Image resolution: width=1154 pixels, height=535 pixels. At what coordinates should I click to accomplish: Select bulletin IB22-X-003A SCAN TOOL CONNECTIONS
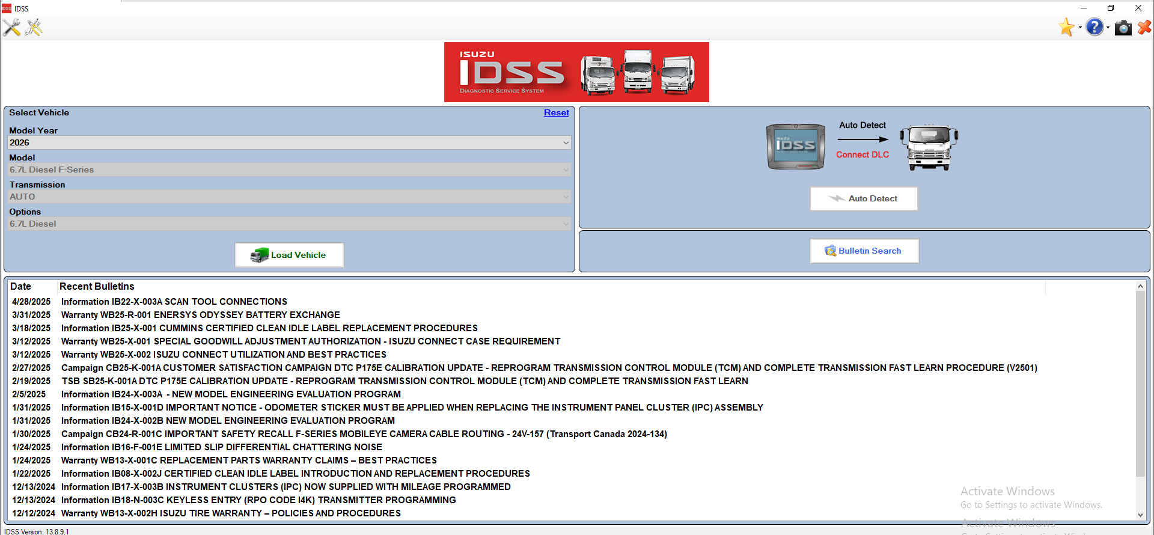[x=174, y=302]
